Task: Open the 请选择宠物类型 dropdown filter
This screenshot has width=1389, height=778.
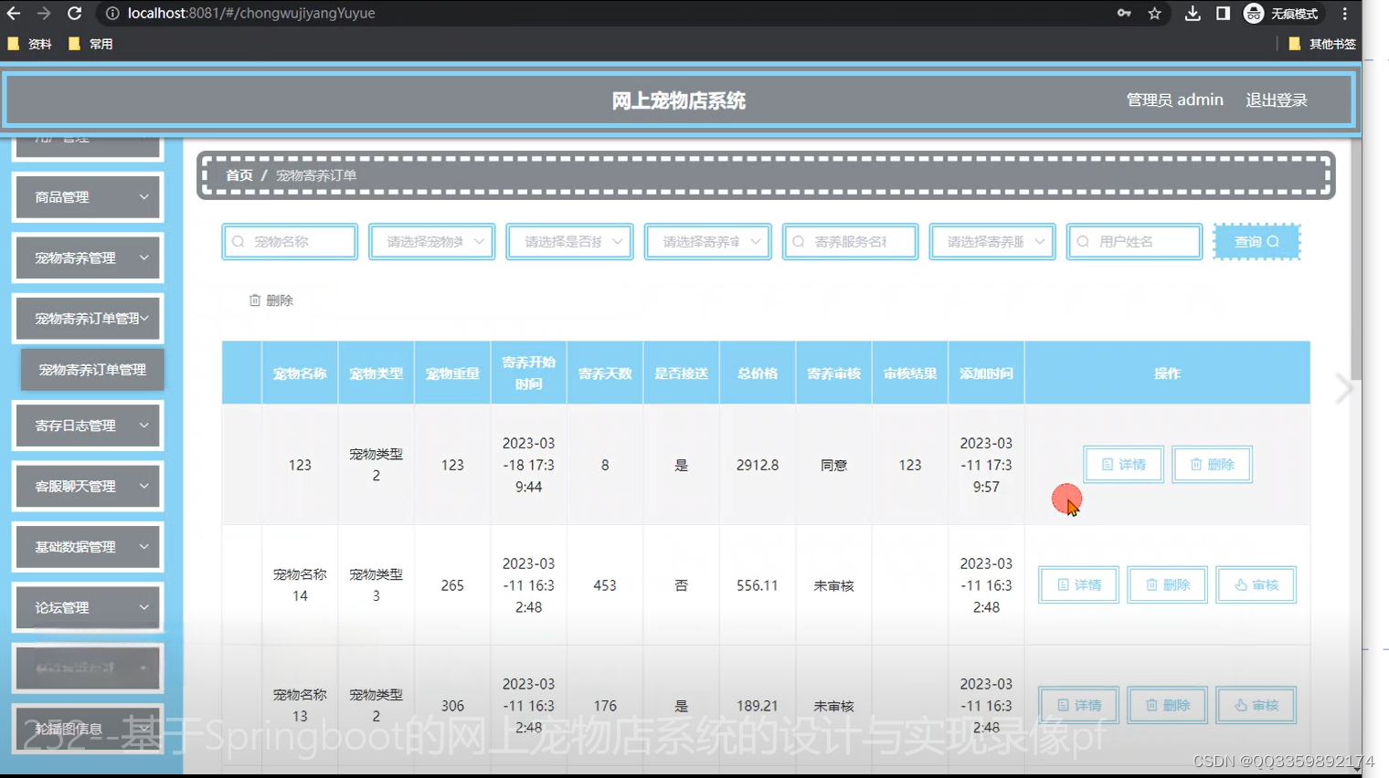Action: coord(432,242)
